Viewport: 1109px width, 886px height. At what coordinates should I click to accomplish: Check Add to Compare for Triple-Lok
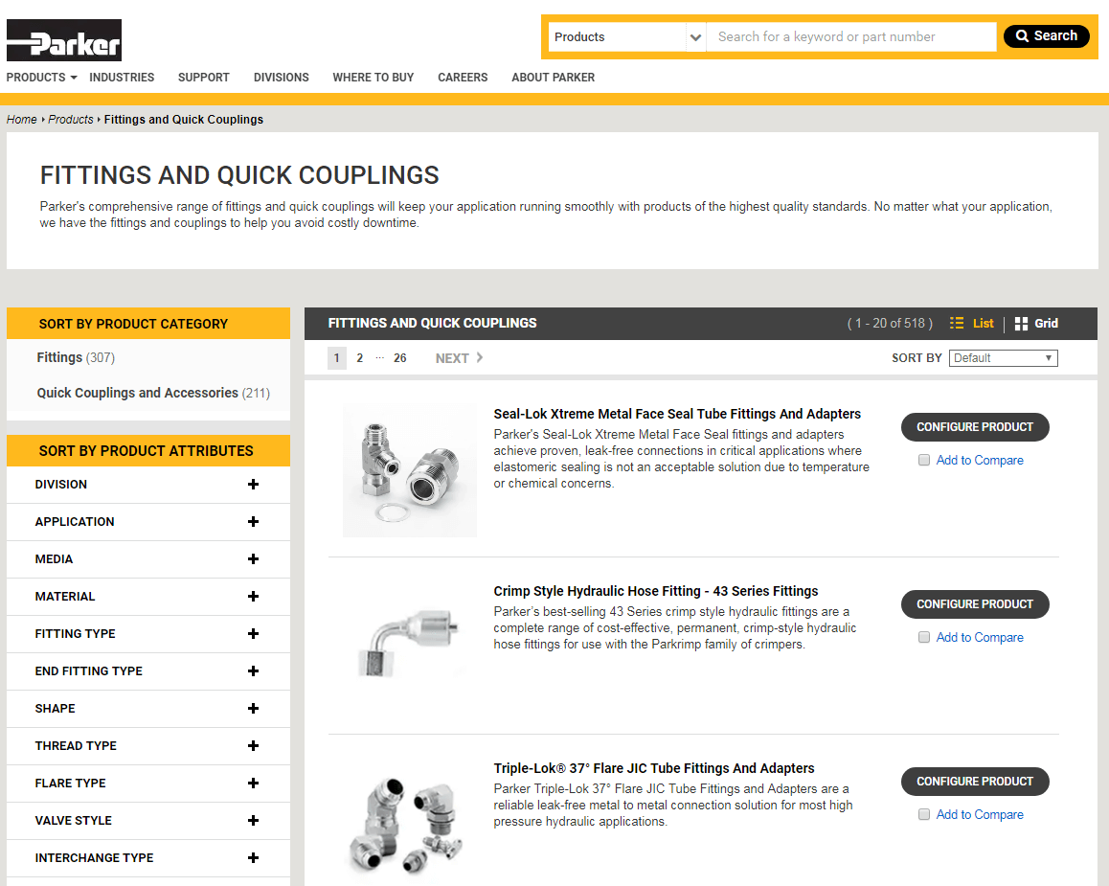tap(924, 814)
